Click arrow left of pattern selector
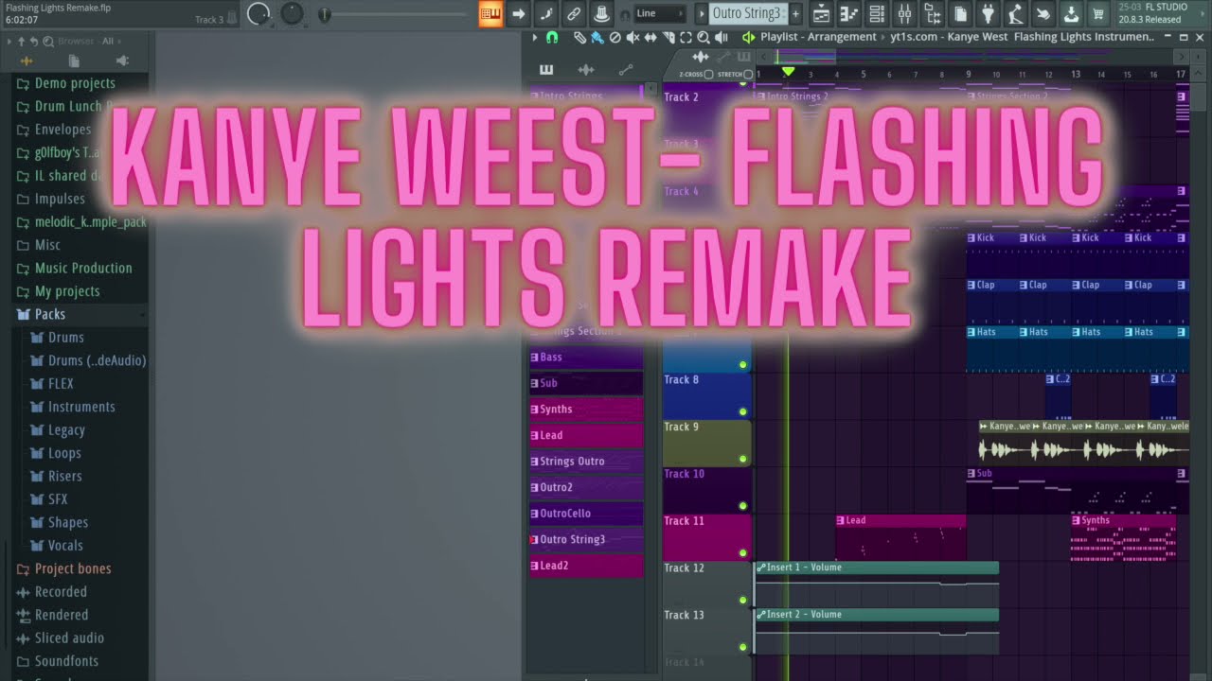This screenshot has height=681, width=1212. [702, 13]
